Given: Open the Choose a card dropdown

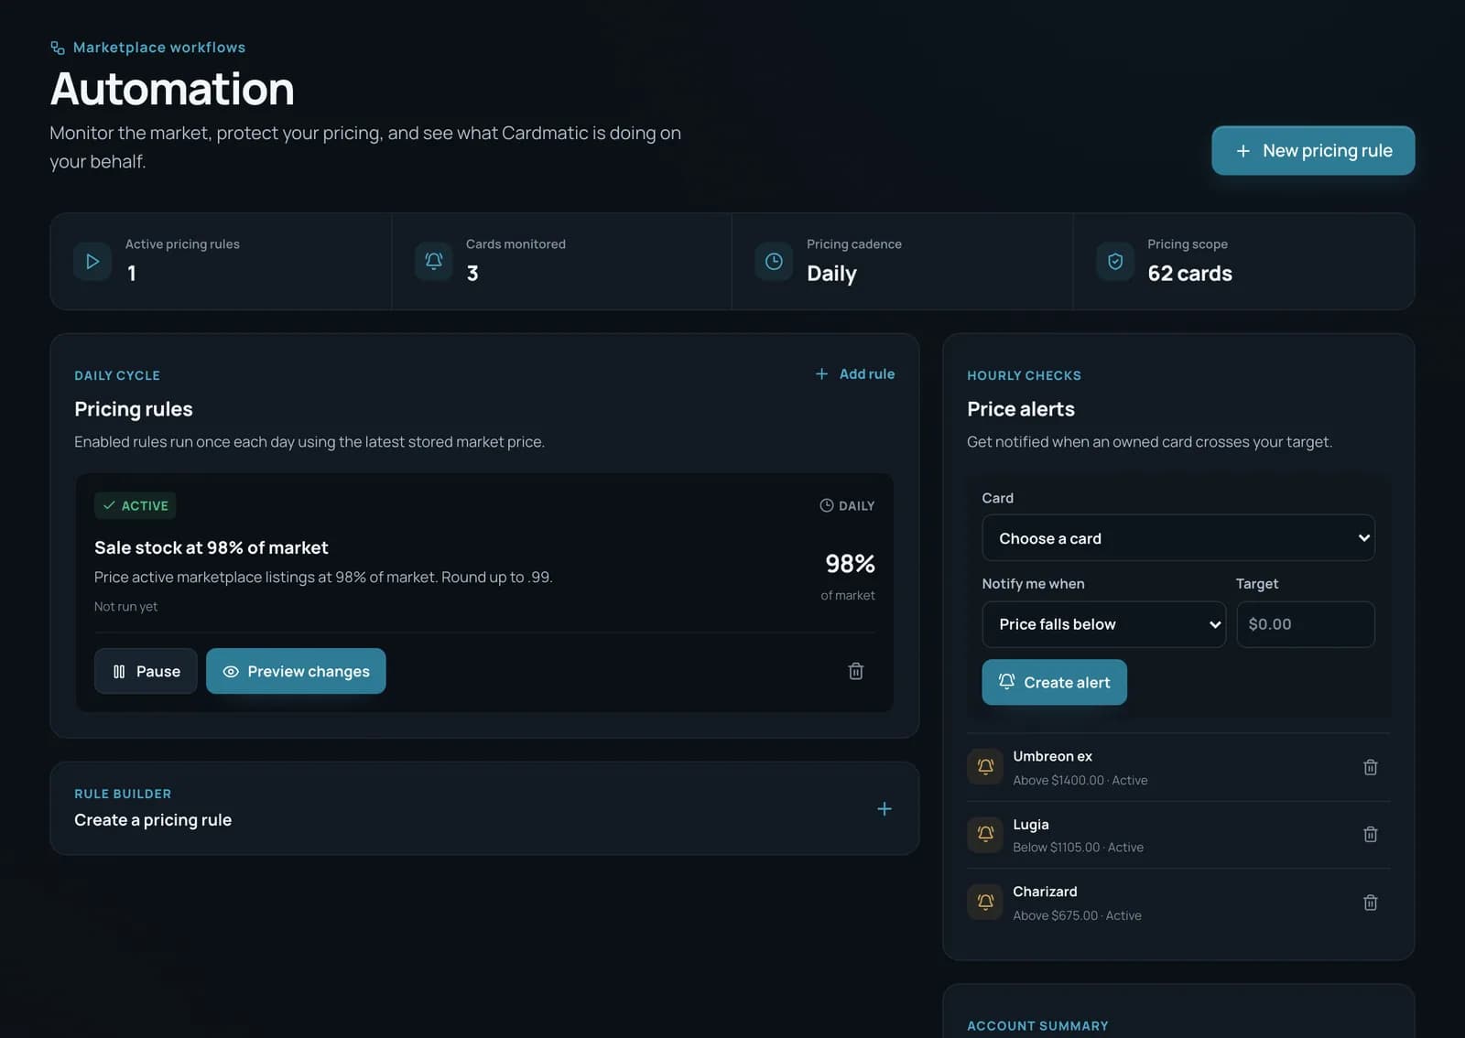Looking at the screenshot, I should (x=1178, y=538).
